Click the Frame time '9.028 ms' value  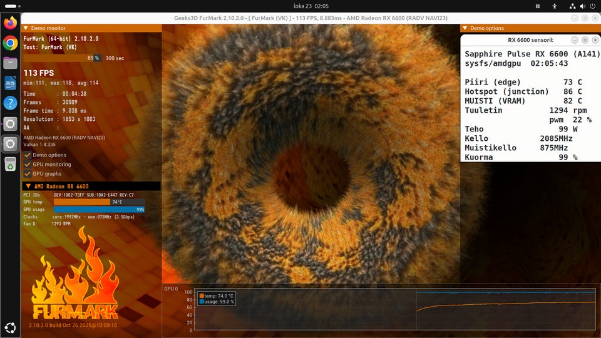[x=74, y=111]
